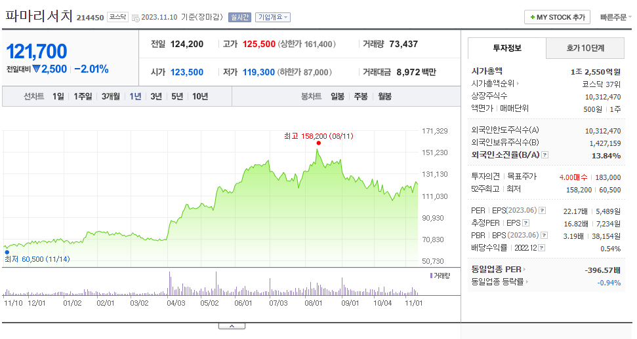The height and width of the screenshot is (339, 637).
Task: Click the low price 119,300
Action: [258, 72]
